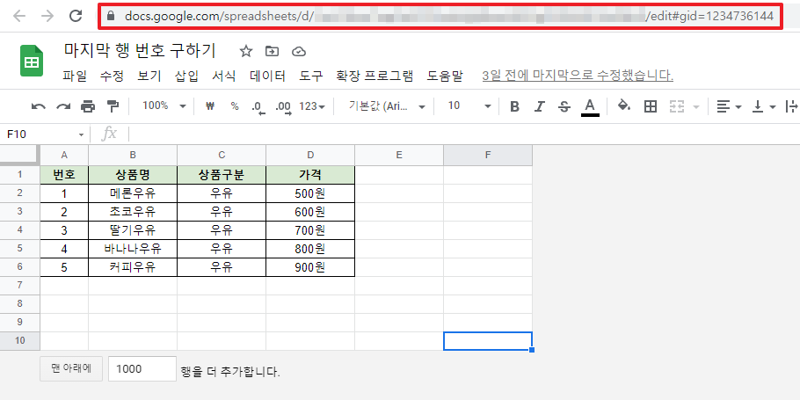Screen dimensions: 800x400
Task: Select column E header
Action: click(399, 155)
